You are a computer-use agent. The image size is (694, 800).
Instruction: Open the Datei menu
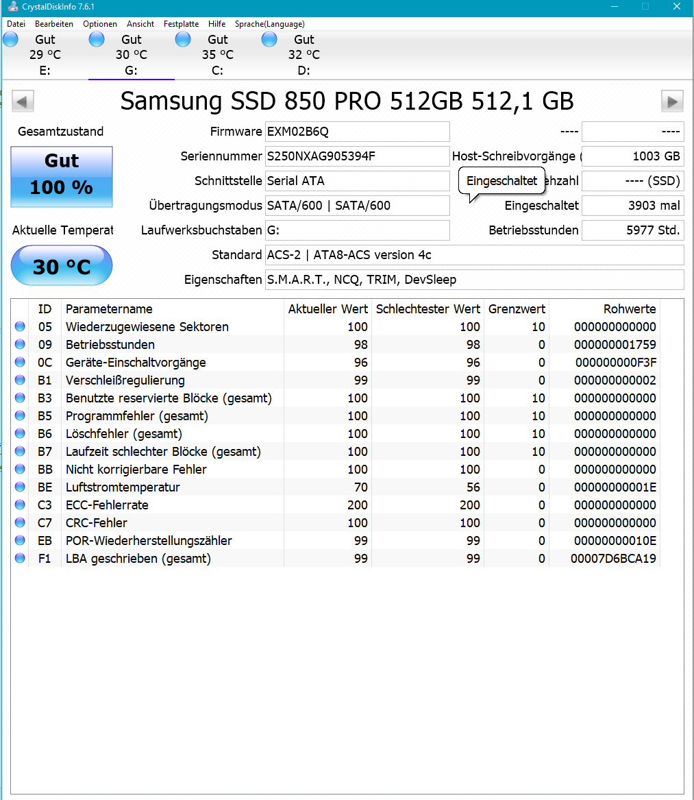coord(16,24)
